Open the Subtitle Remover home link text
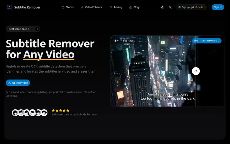The width and height of the screenshot is (230, 144). [27, 7]
